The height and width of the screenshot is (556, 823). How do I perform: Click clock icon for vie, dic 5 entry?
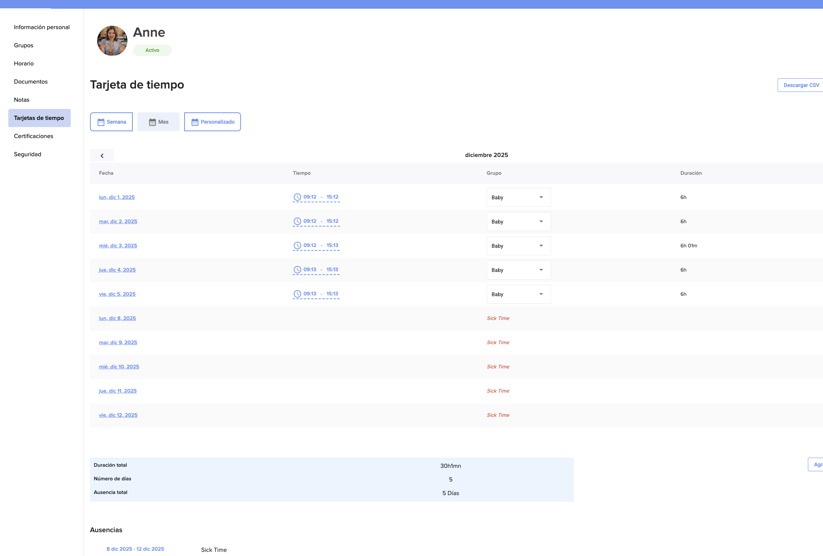[x=297, y=294]
